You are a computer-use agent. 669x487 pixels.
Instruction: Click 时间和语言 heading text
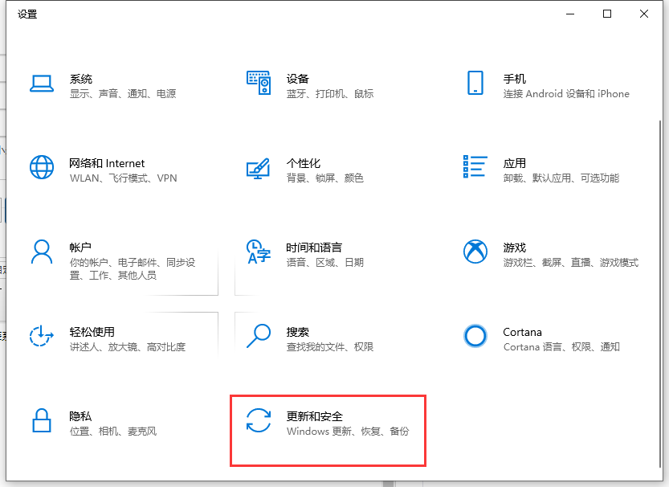pyautogui.click(x=315, y=248)
